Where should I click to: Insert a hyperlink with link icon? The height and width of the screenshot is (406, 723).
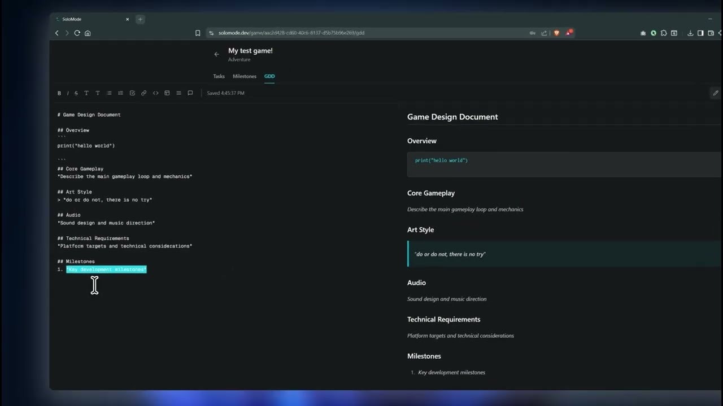tap(143, 93)
